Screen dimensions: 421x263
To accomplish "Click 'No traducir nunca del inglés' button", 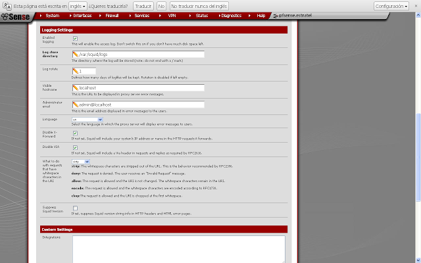I will [x=199, y=6].
